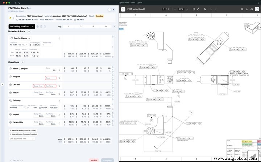This screenshot has width=261, height=162.
Task: Add Internal Notes (Prints on Traveler)
Action: pos(23,134)
